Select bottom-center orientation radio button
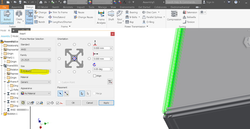 74,72
